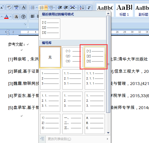Open the bullet list dropdown arrow
The image size is (149, 143).
[x=37, y=7]
